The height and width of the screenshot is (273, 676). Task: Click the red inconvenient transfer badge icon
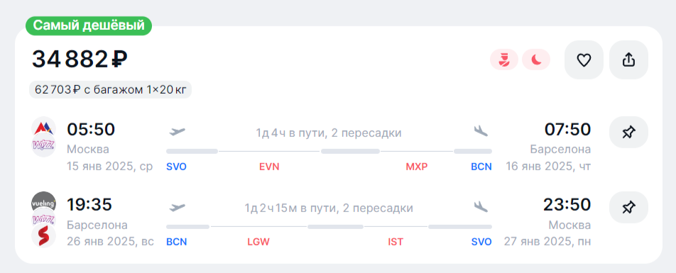504,60
